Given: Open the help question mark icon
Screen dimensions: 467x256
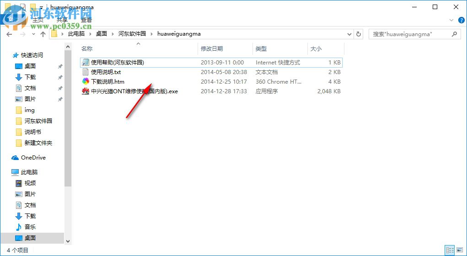Looking at the screenshot, I should [461, 20].
